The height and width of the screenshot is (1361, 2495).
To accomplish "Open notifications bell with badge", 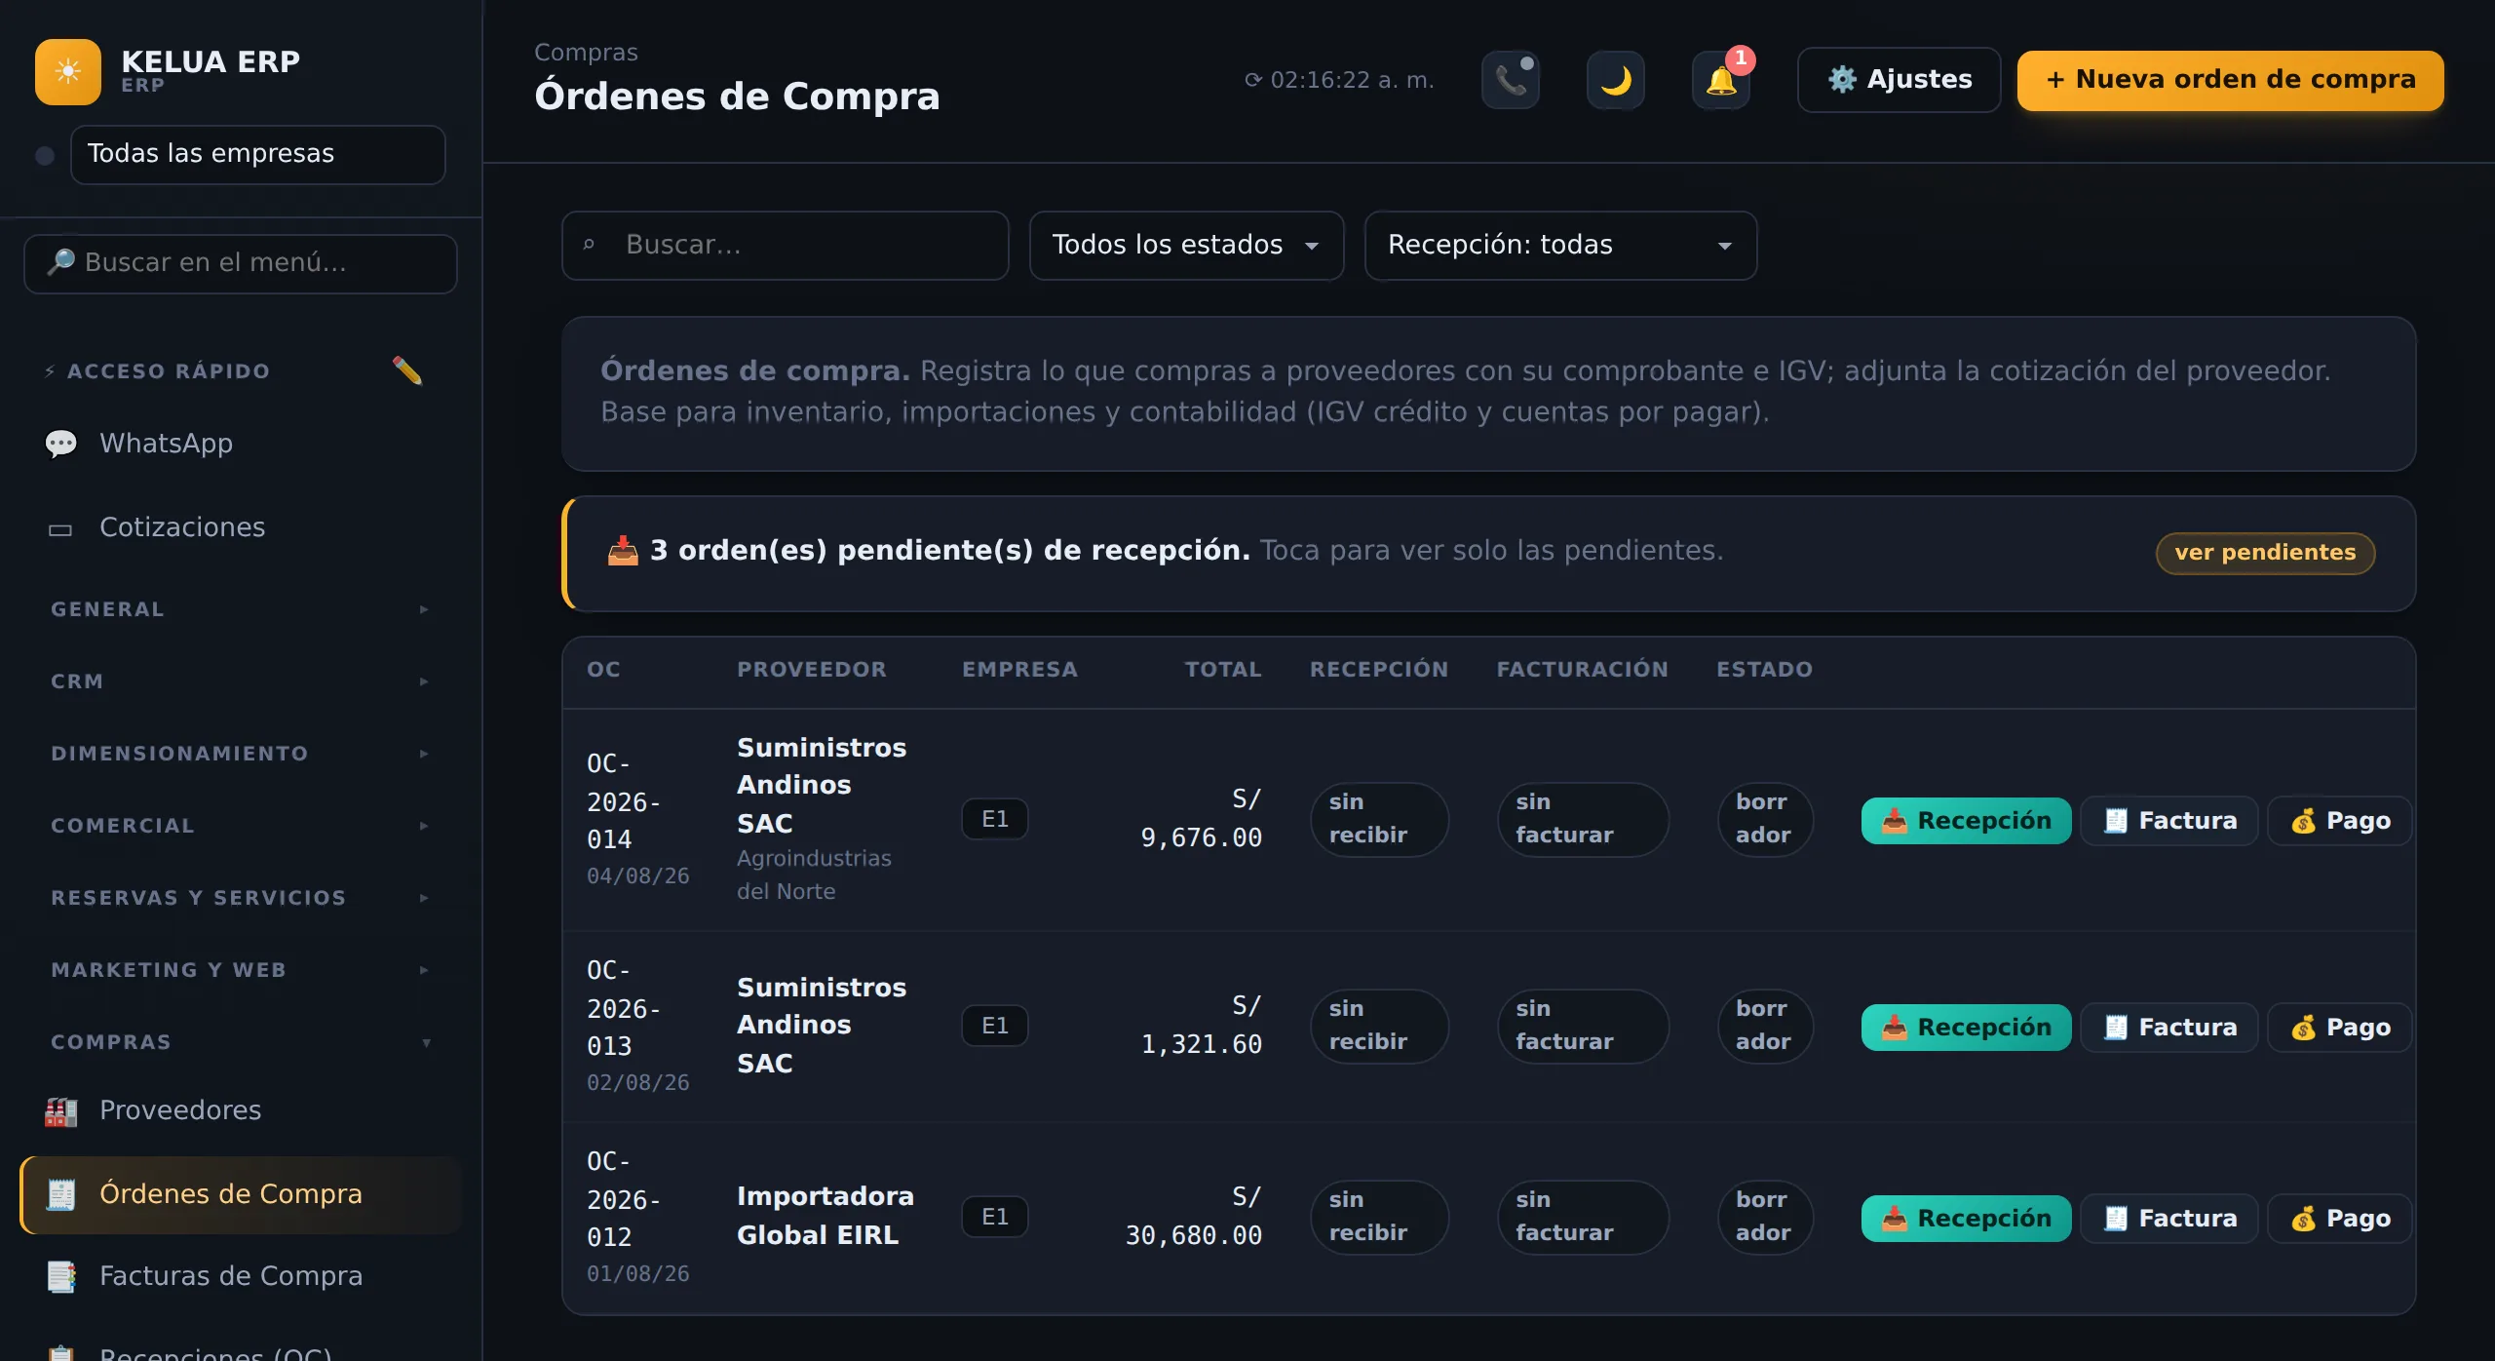I will tap(1721, 80).
